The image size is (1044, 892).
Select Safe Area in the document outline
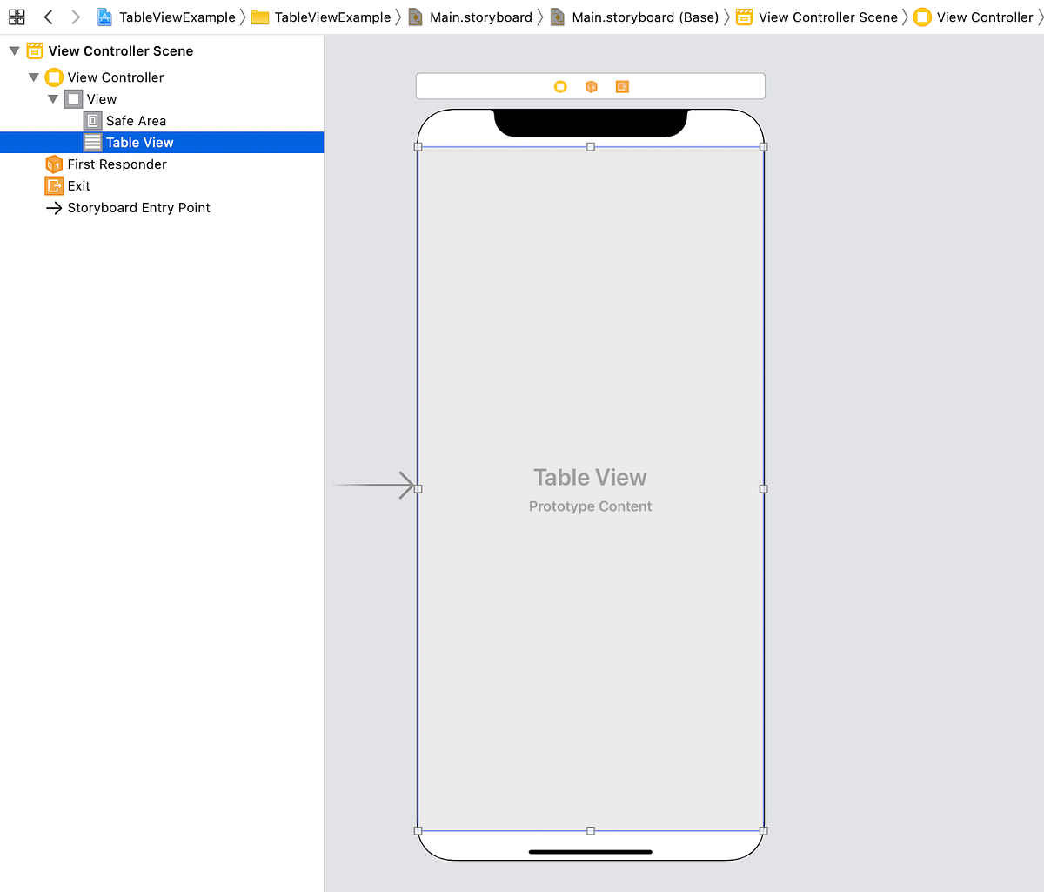pyautogui.click(x=136, y=120)
